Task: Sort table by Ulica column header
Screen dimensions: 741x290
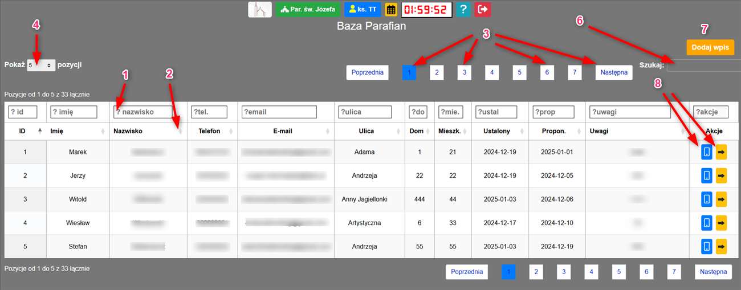Action: pos(367,131)
